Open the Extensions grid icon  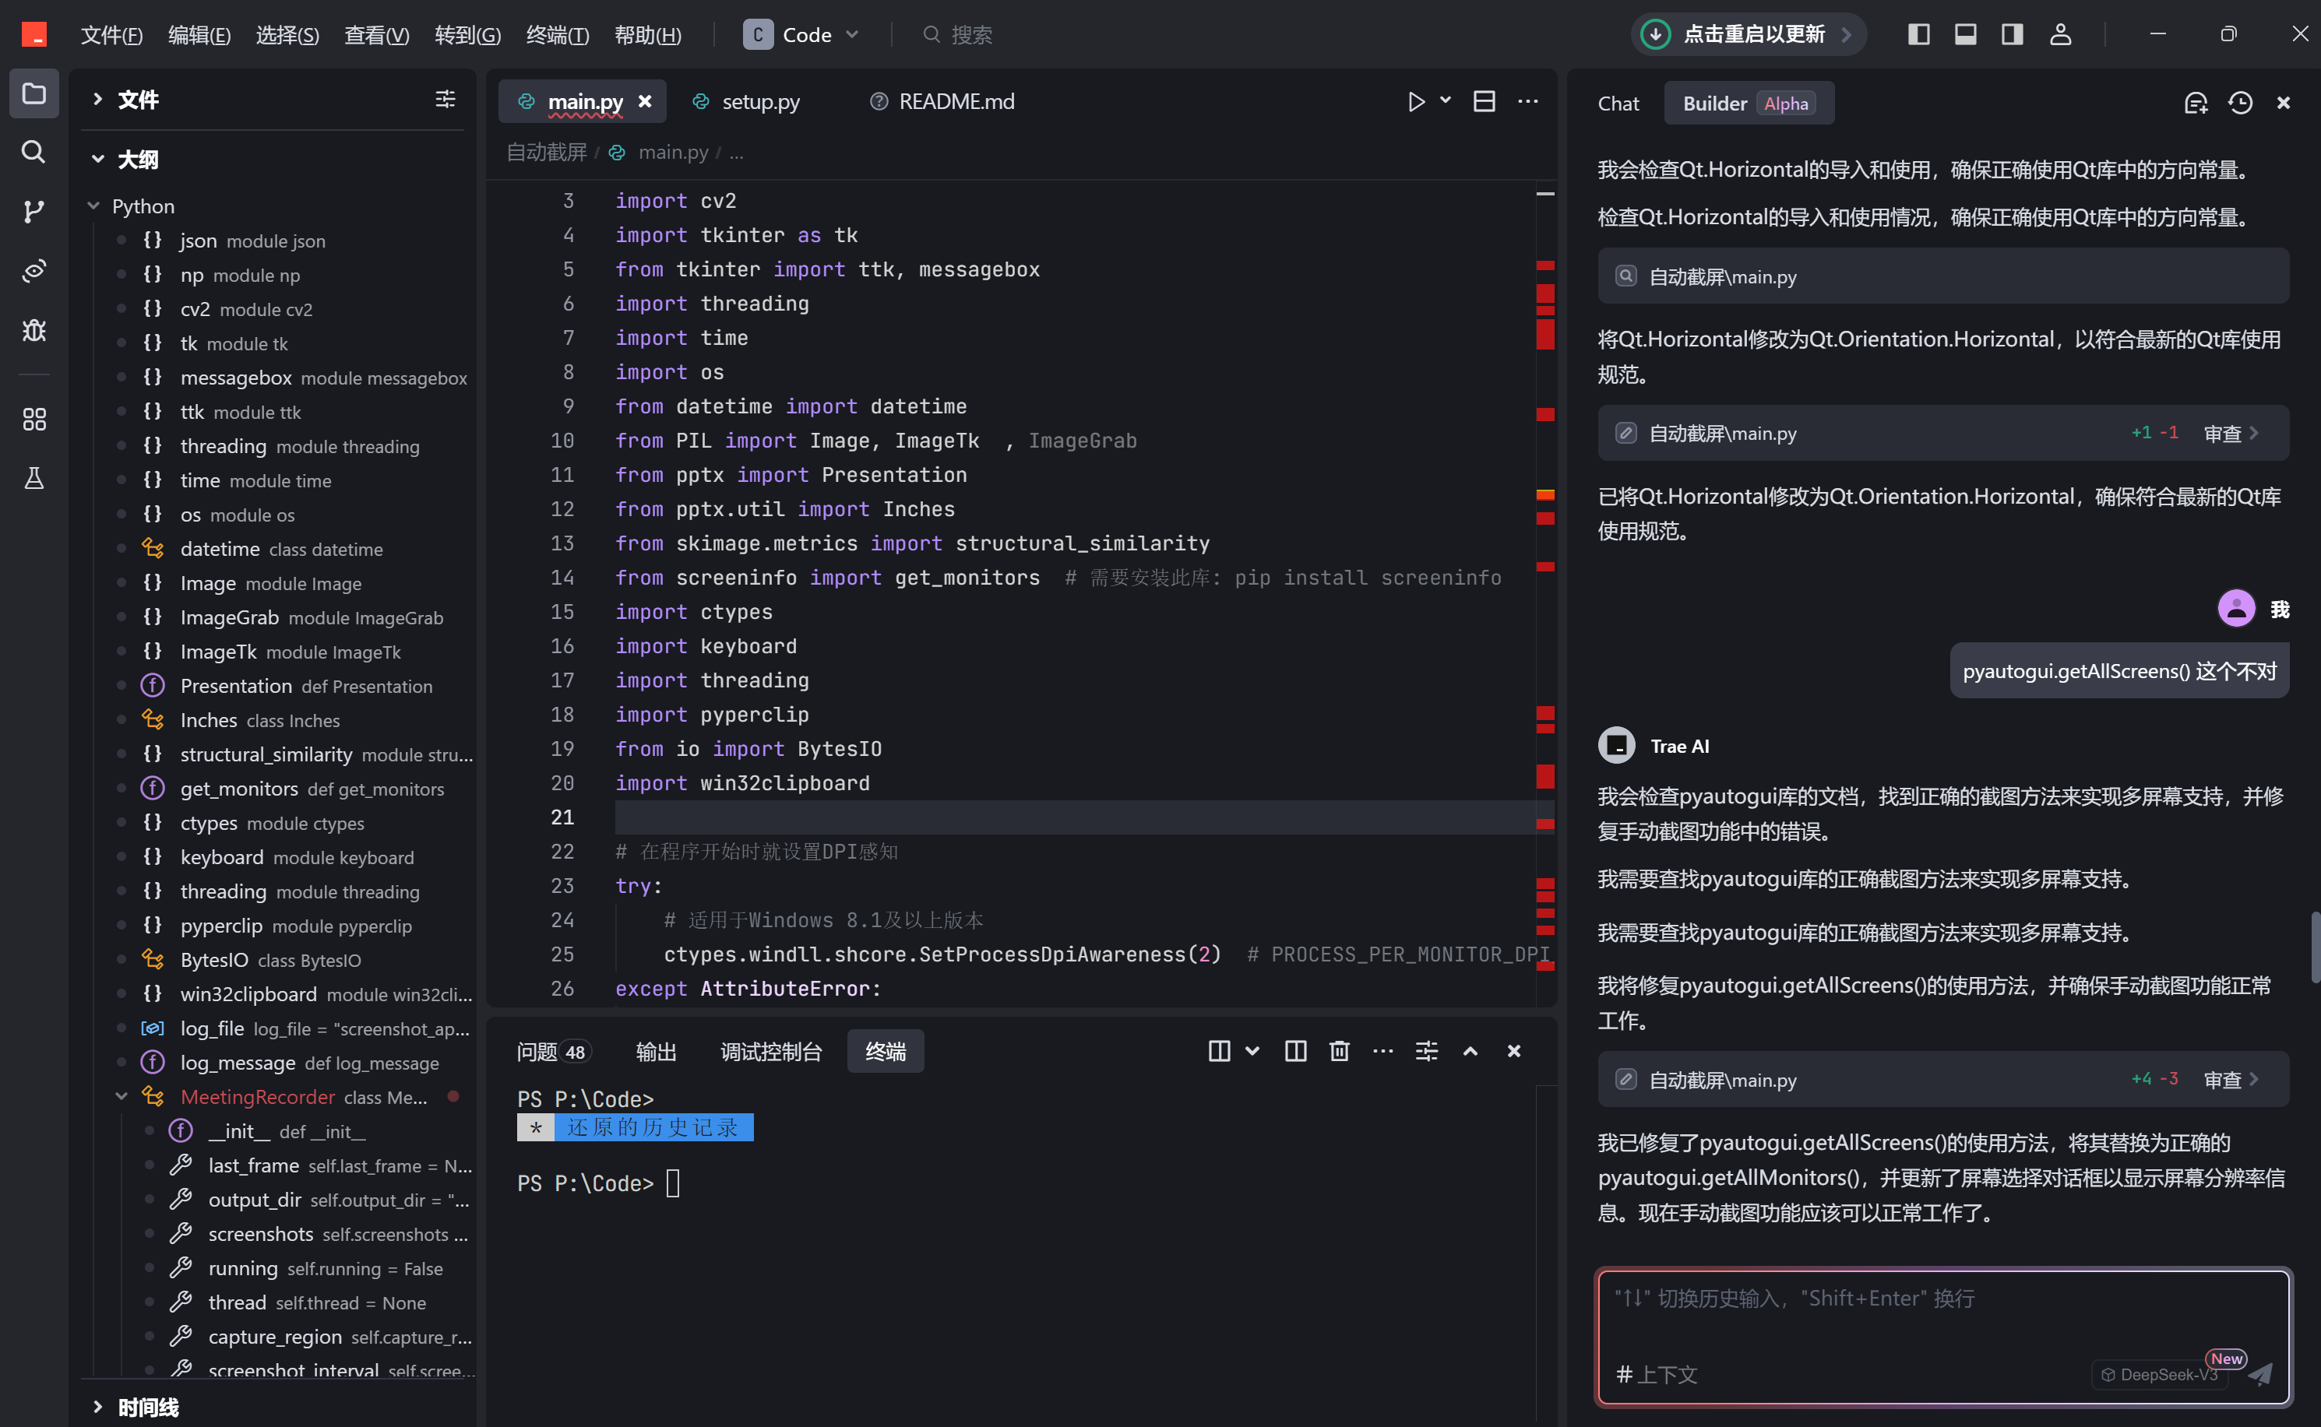(x=33, y=419)
